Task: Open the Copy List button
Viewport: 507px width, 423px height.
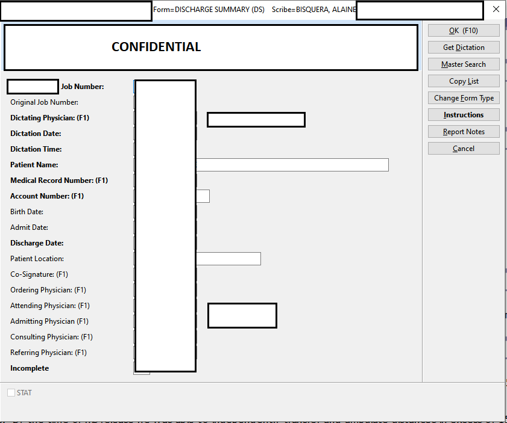Action: point(464,81)
